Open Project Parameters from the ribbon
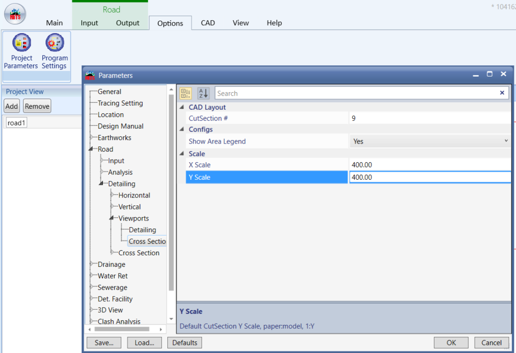The width and height of the screenshot is (516, 353). (21, 52)
